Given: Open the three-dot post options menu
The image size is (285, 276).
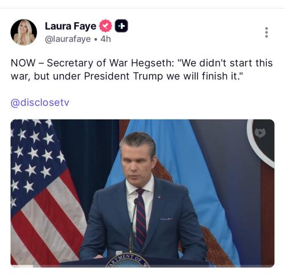Looking at the screenshot, I should (266, 32).
